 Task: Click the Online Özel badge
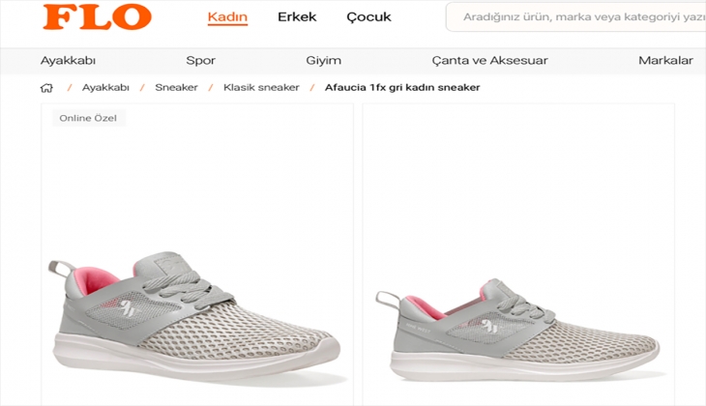88,118
